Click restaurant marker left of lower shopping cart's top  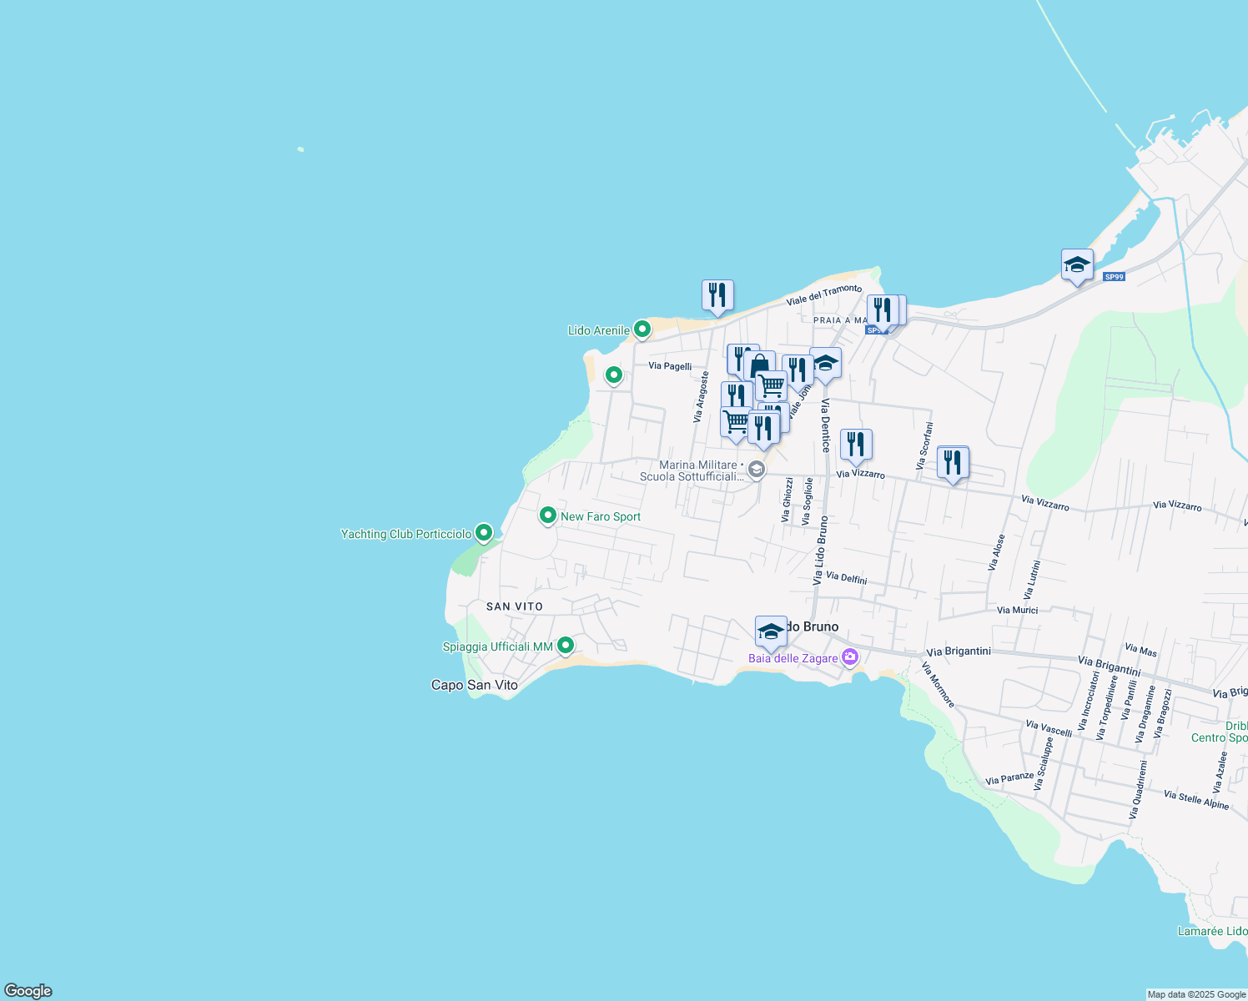tap(736, 395)
